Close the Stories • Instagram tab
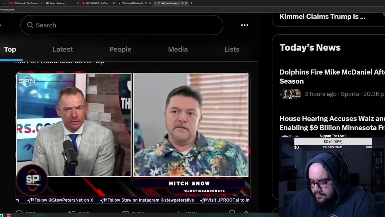Viewport: 385px width, 217px height. tap(78, 3)
